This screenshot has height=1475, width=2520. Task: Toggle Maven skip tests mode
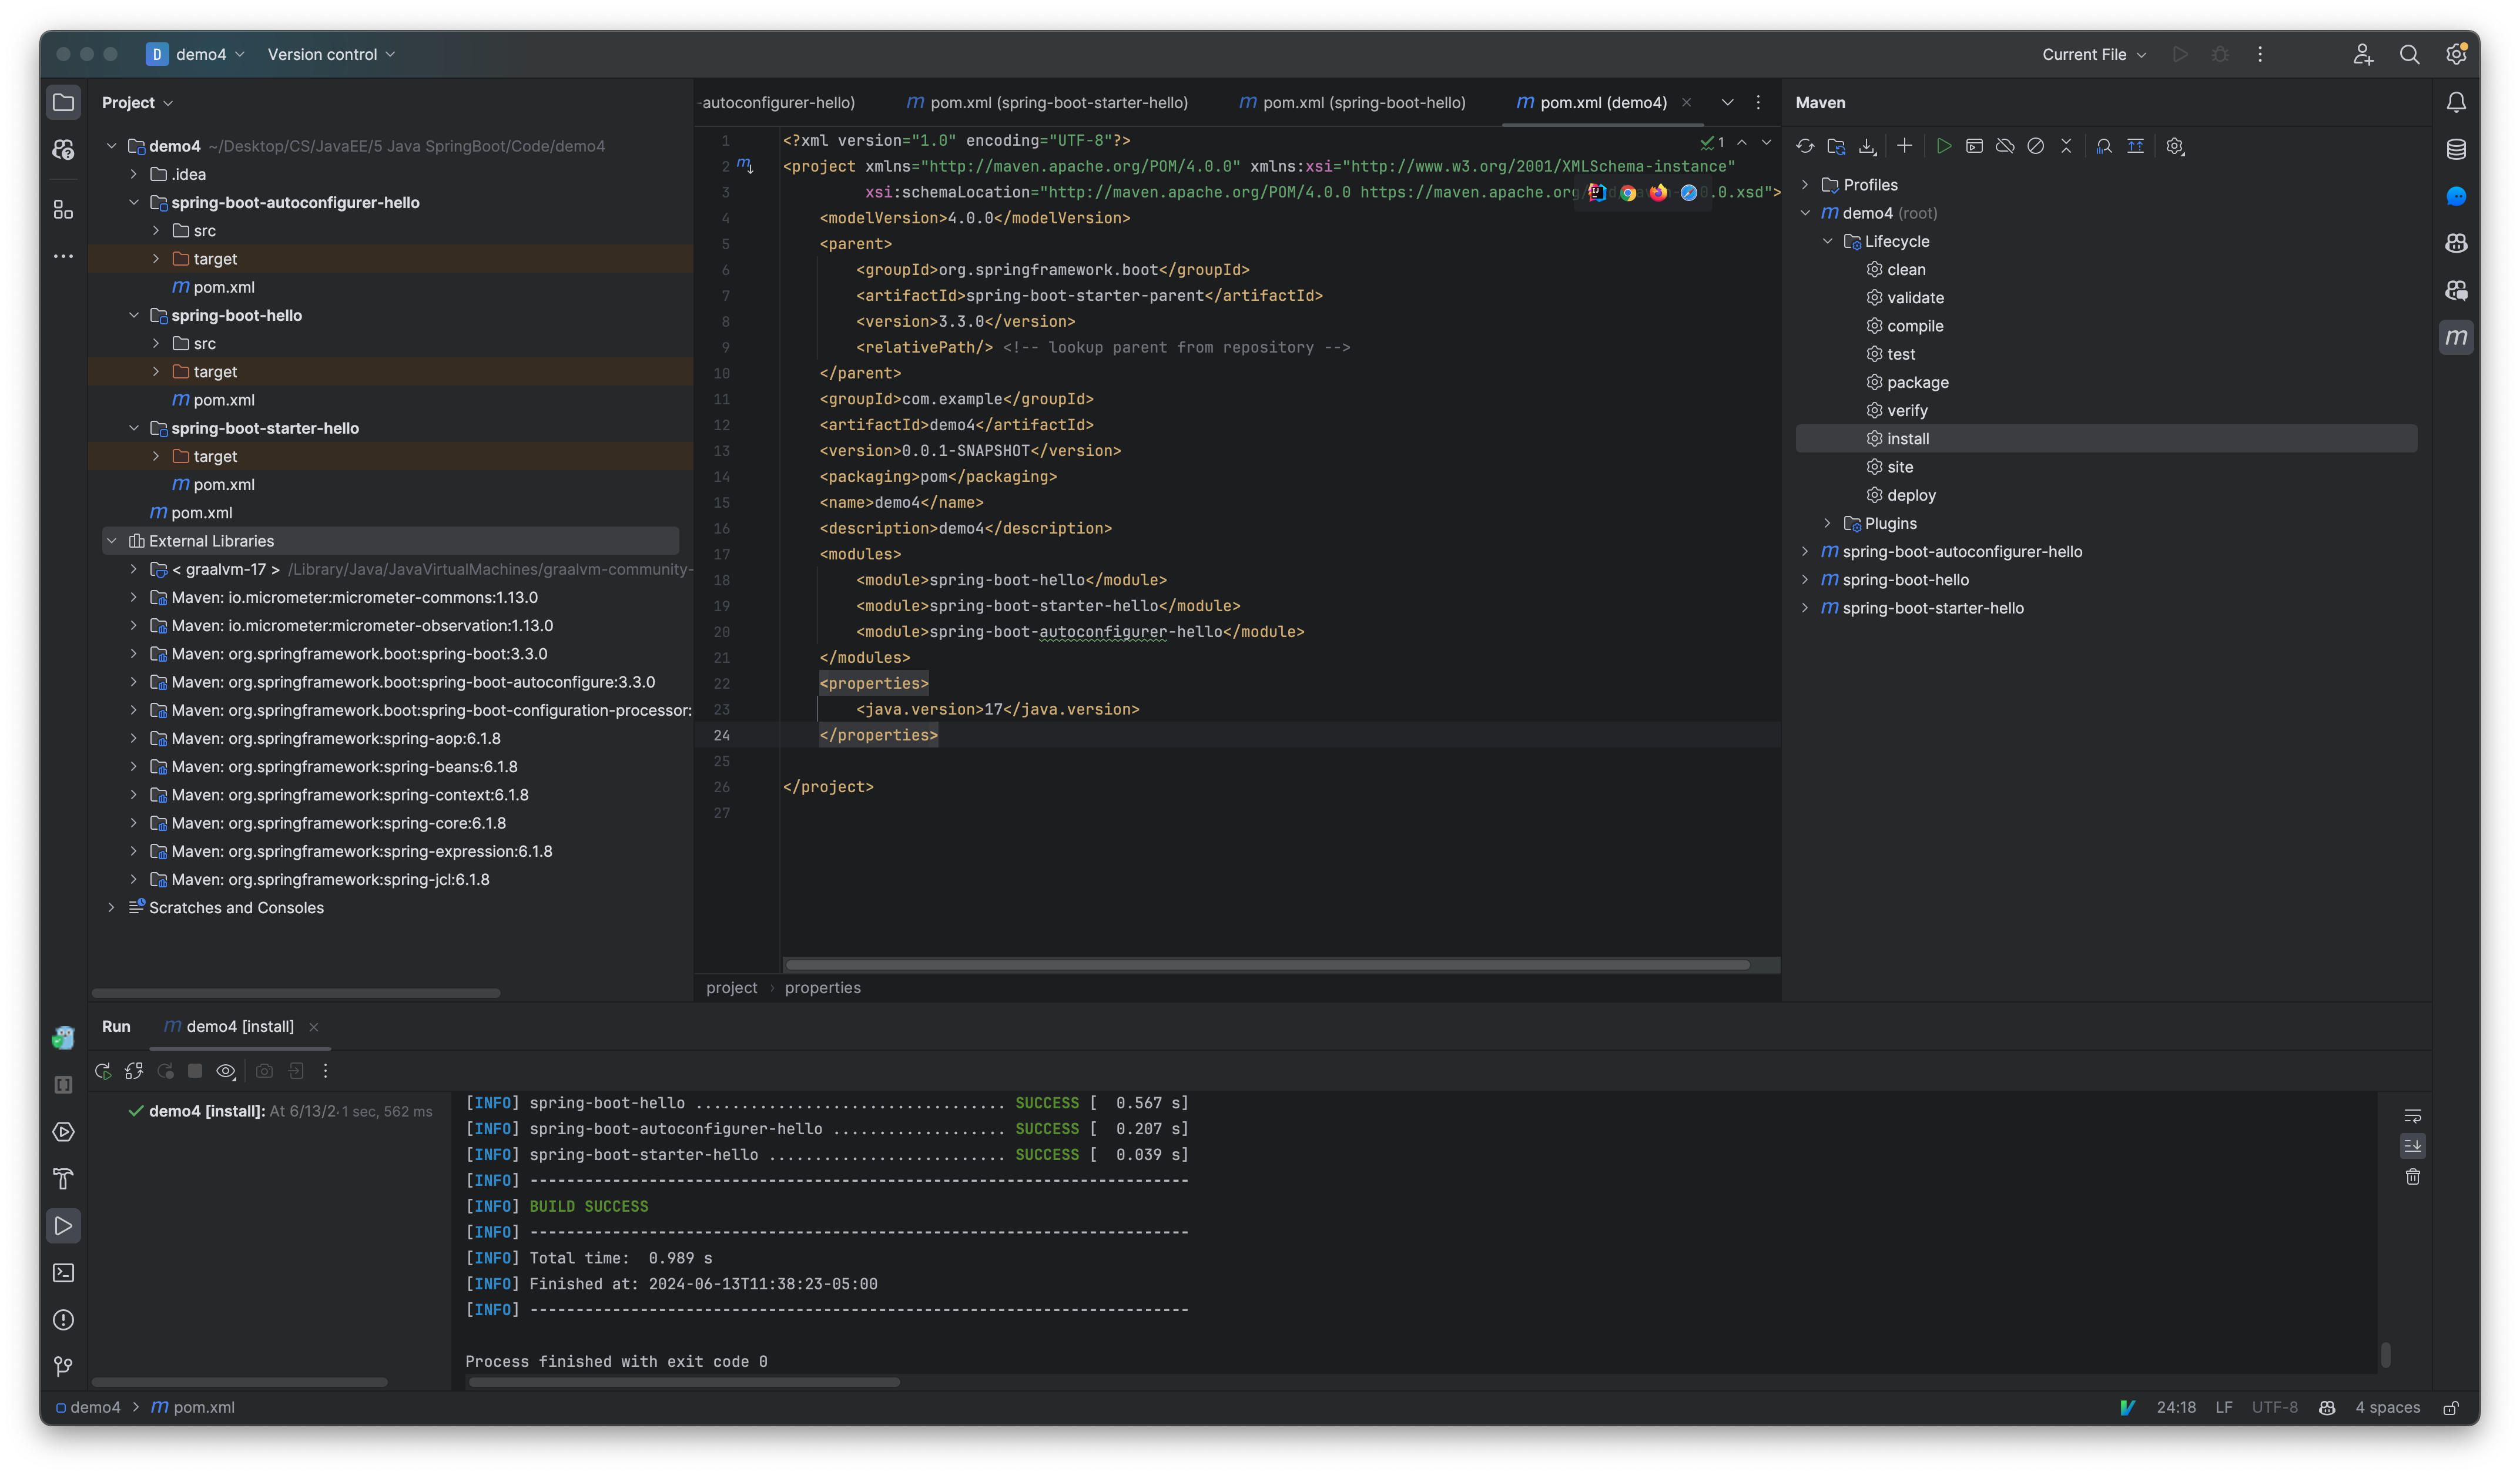pos(2035,146)
